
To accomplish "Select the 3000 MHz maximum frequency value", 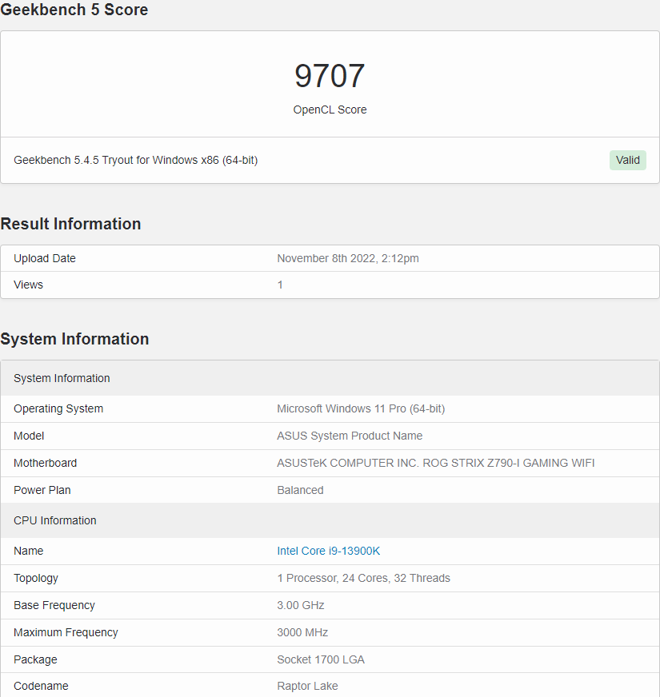I will (302, 632).
